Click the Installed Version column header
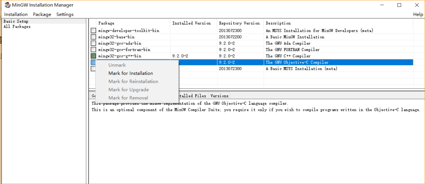 [194, 23]
